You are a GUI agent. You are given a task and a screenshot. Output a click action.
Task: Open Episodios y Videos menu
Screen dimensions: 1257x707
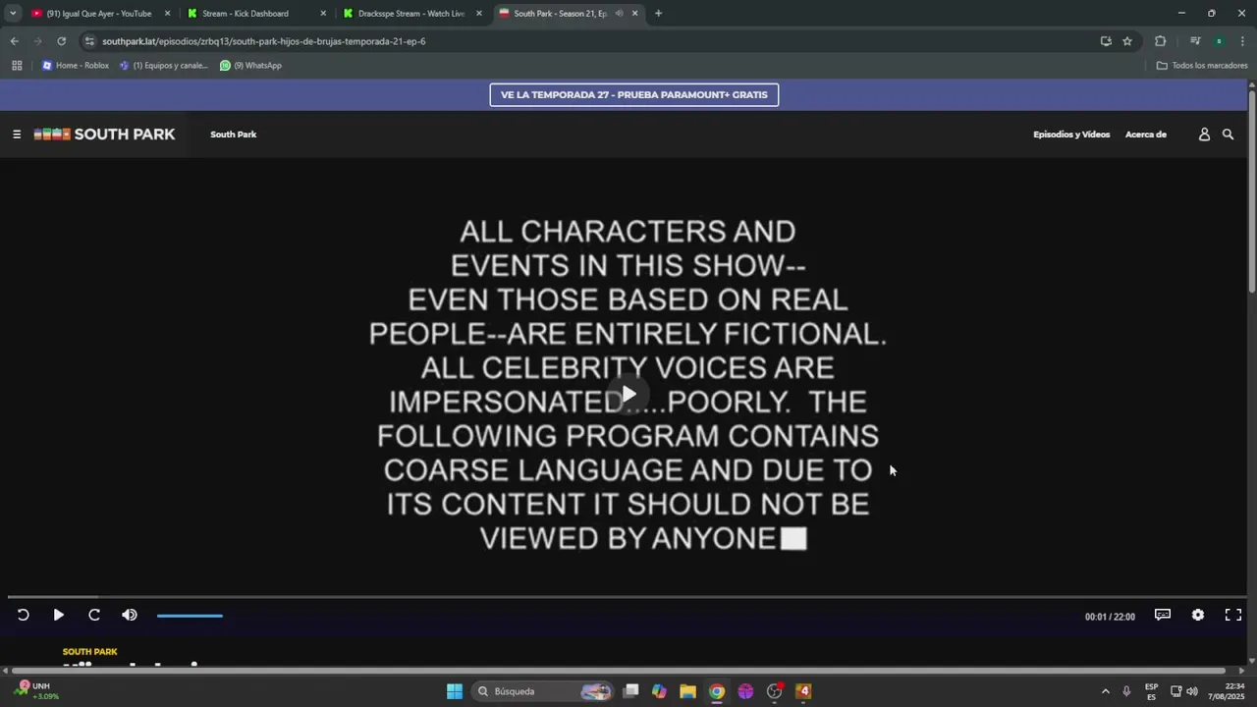pyautogui.click(x=1071, y=135)
